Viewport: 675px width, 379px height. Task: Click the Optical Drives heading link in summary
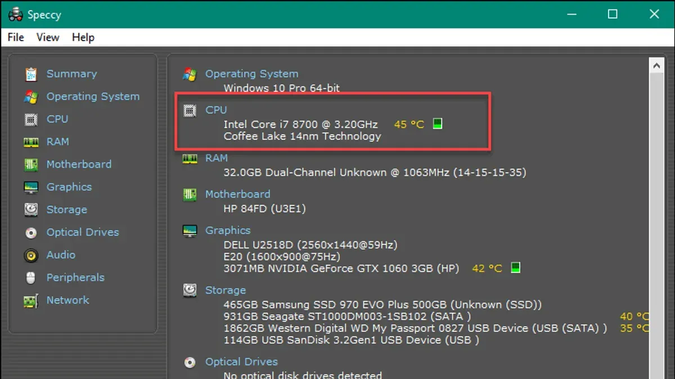(241, 362)
